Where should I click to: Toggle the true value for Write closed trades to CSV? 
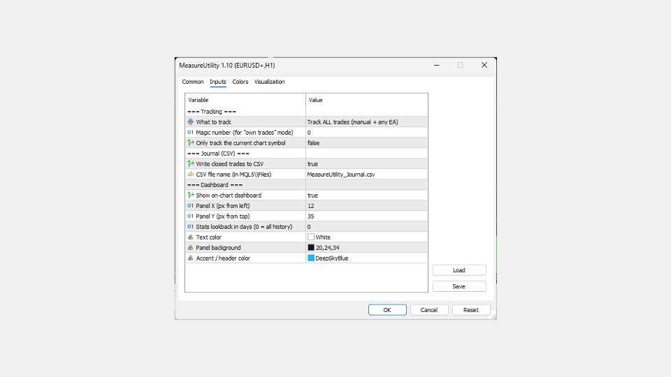[x=366, y=163]
